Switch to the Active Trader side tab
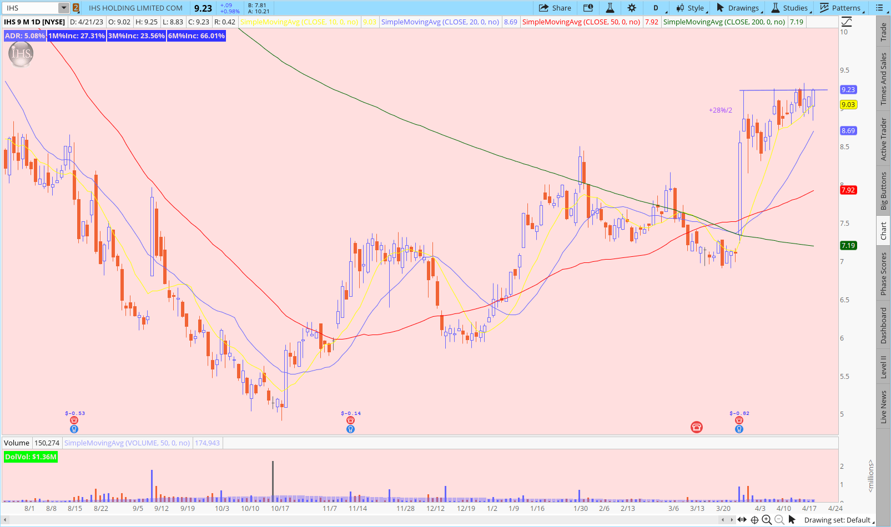The height and width of the screenshot is (527, 891). coord(883,139)
